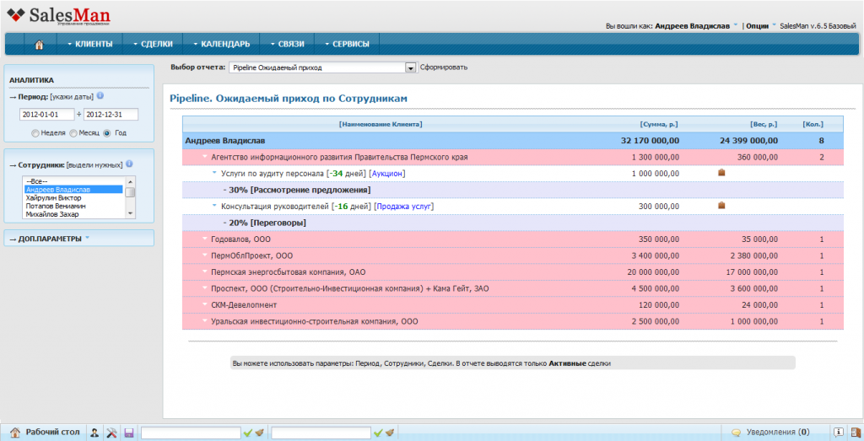The height and width of the screenshot is (441, 864).
Task: Open the info speech-bubble icon in bottom bar
Action: [838, 433]
